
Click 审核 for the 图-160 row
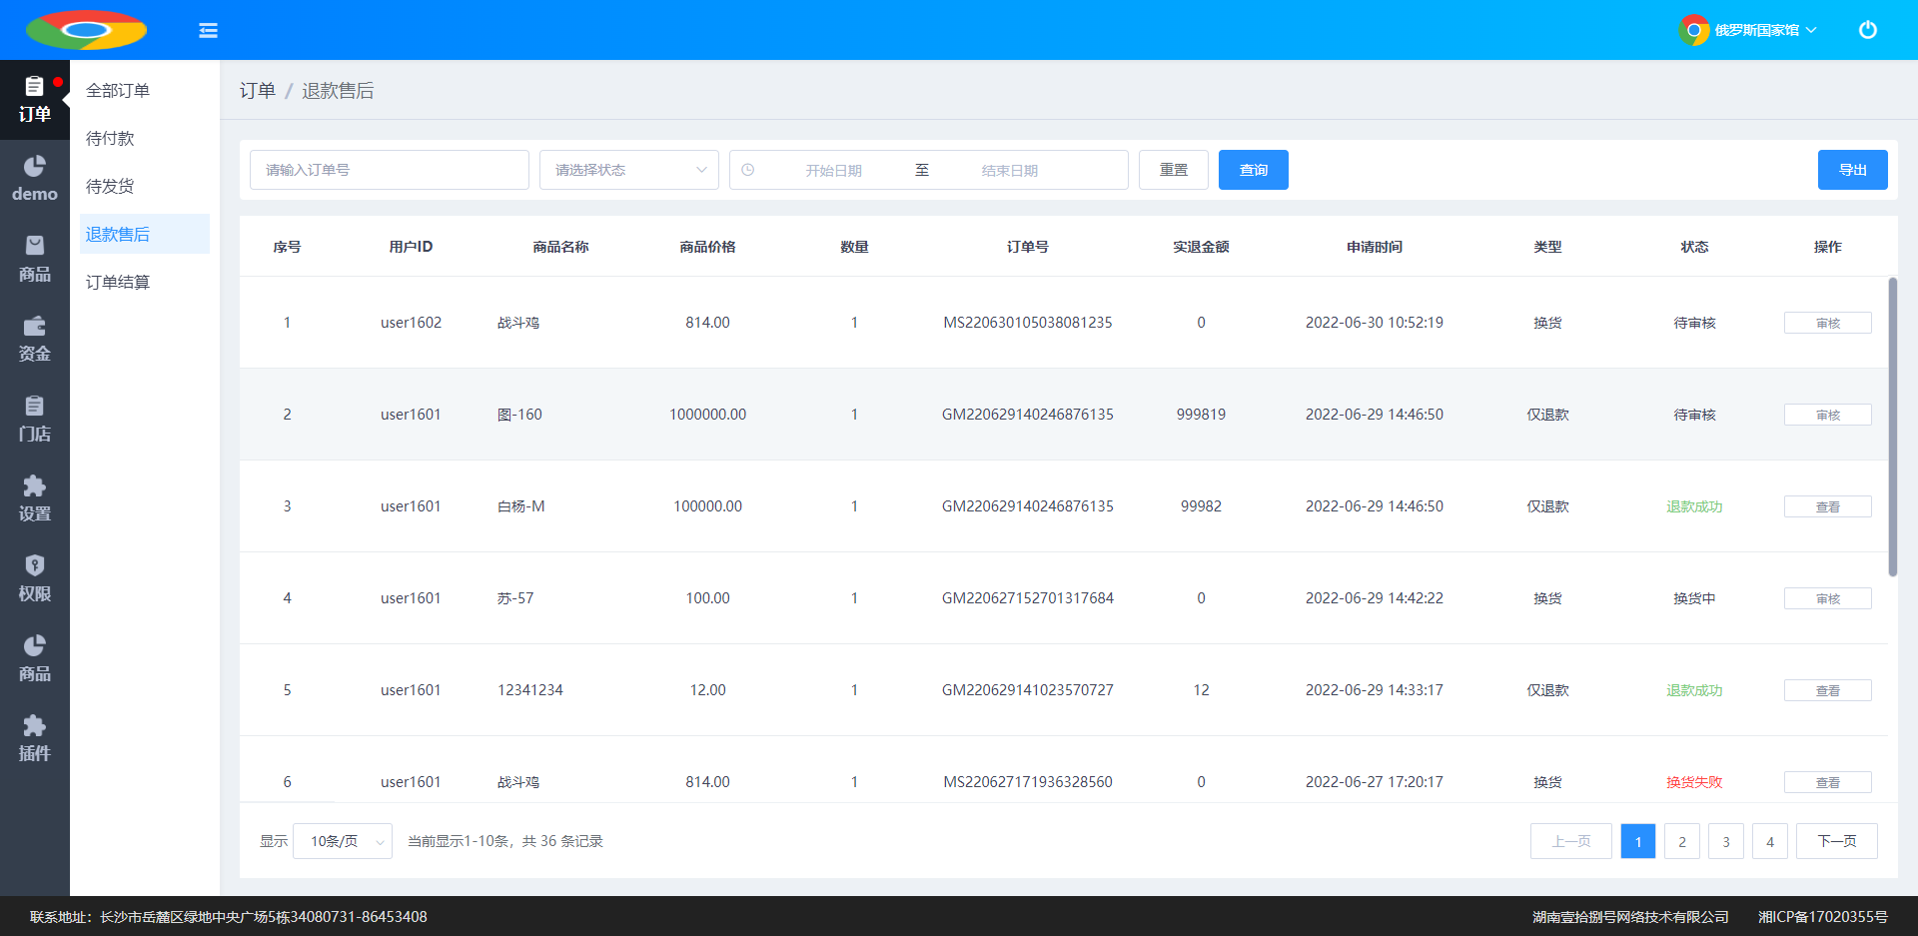coord(1828,415)
